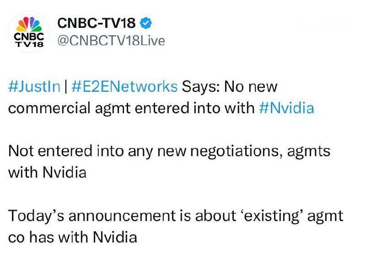Open the @CNBCTV18Live handle

(x=110, y=41)
